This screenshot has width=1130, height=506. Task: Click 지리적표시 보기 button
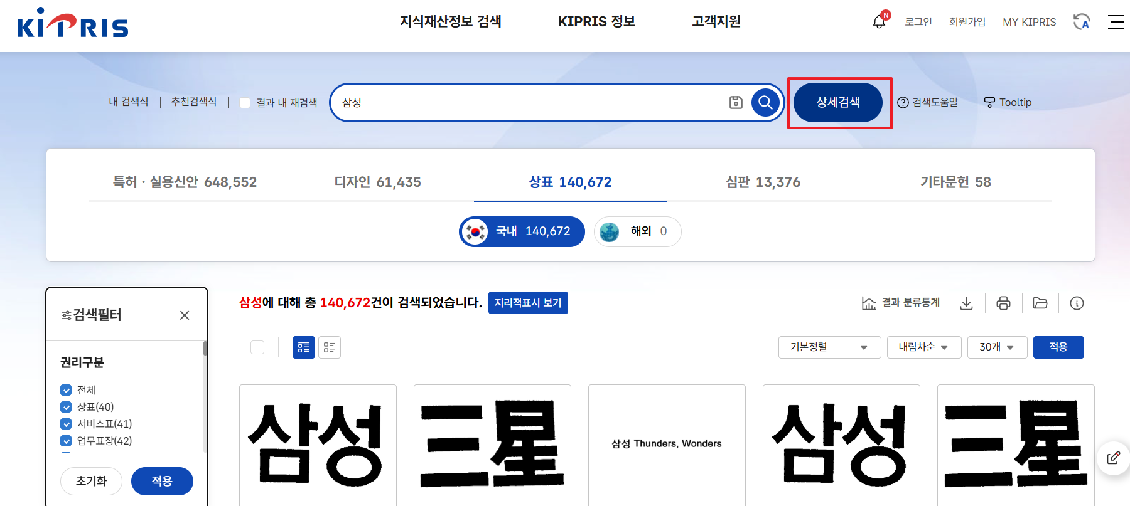pos(528,303)
